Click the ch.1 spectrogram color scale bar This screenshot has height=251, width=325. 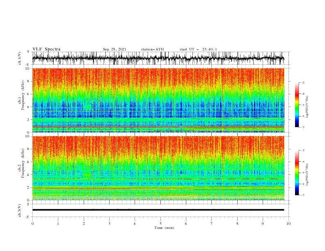point(297,105)
